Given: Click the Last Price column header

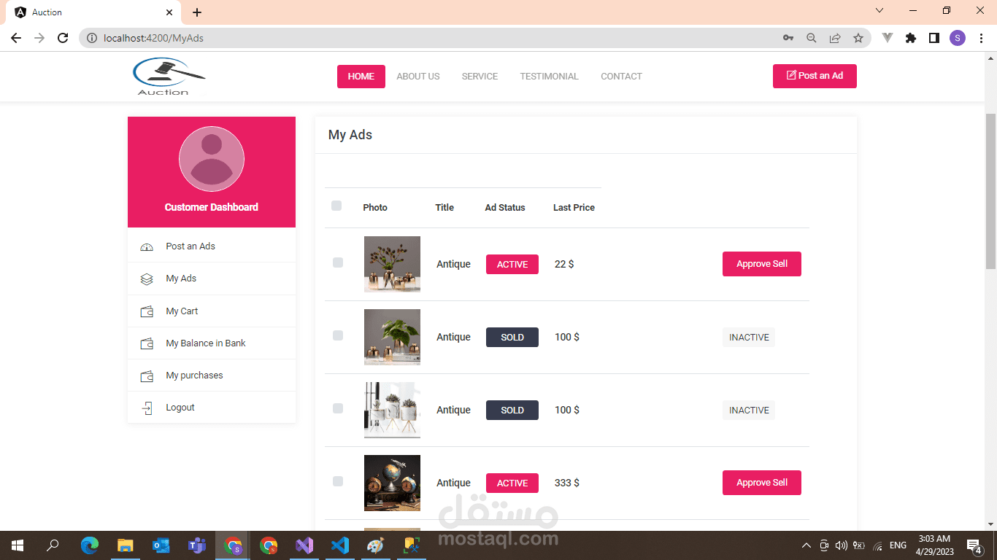Looking at the screenshot, I should click(x=574, y=208).
